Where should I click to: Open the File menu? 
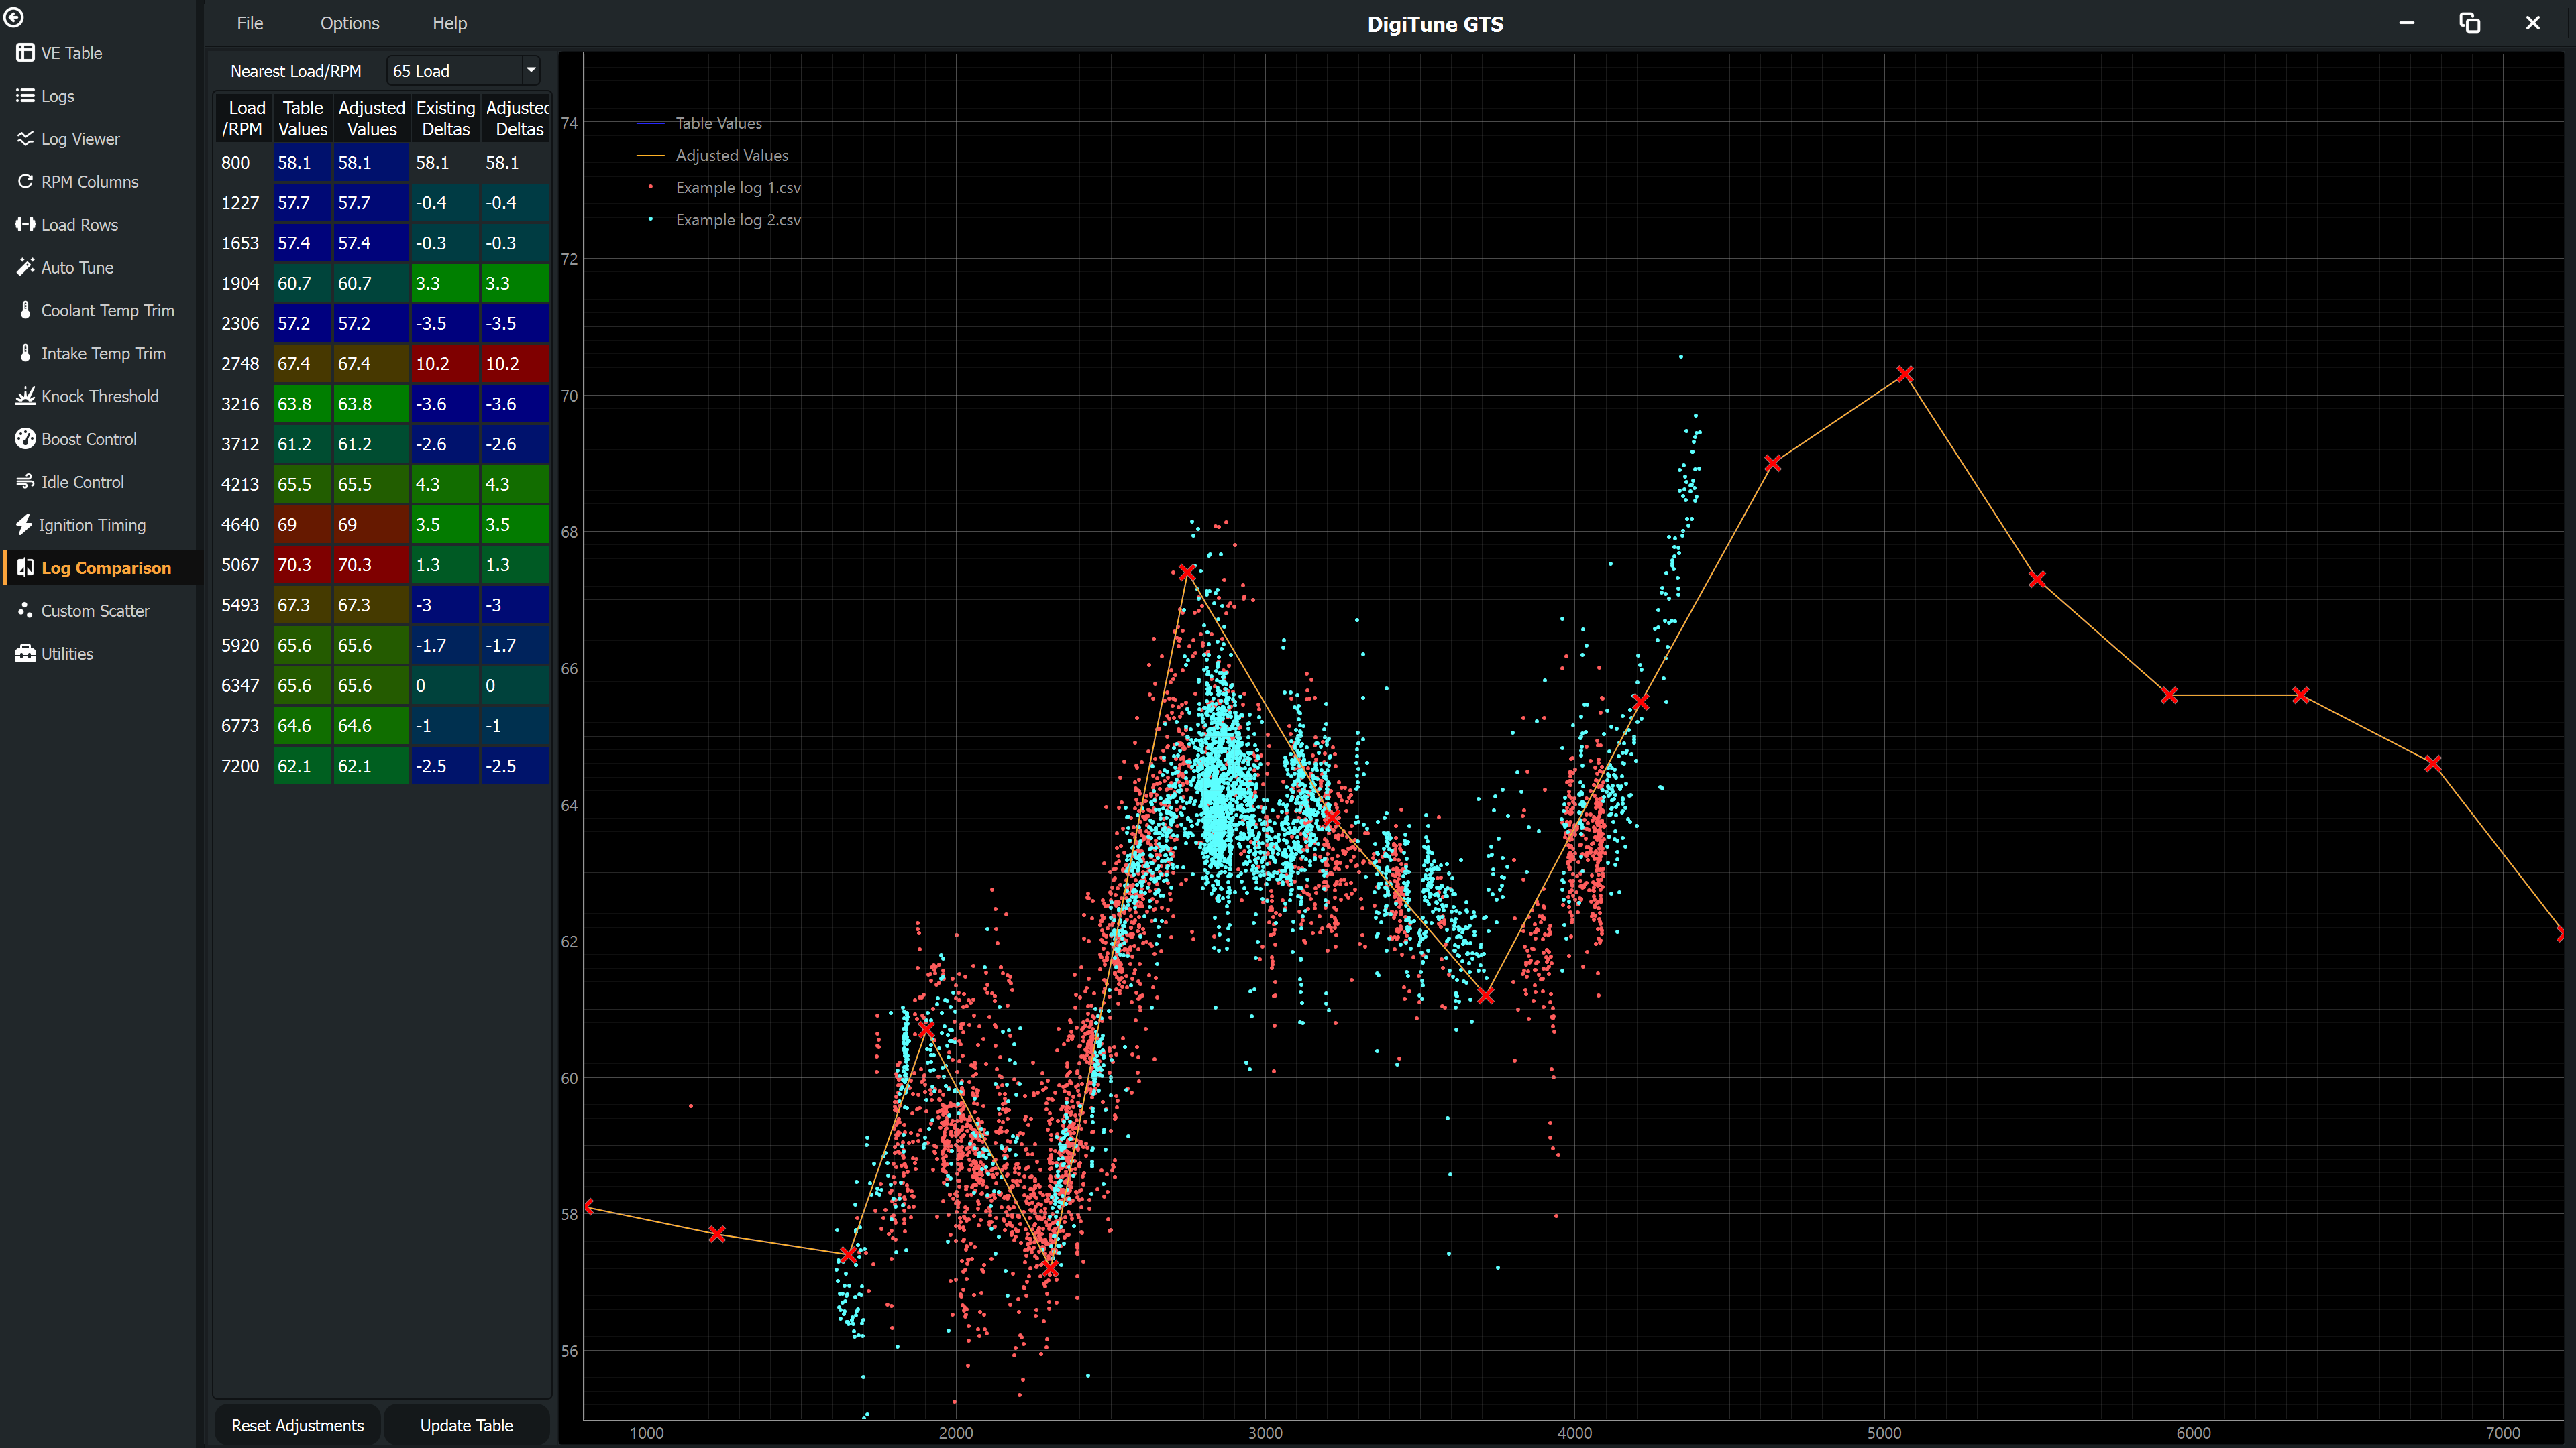click(250, 23)
